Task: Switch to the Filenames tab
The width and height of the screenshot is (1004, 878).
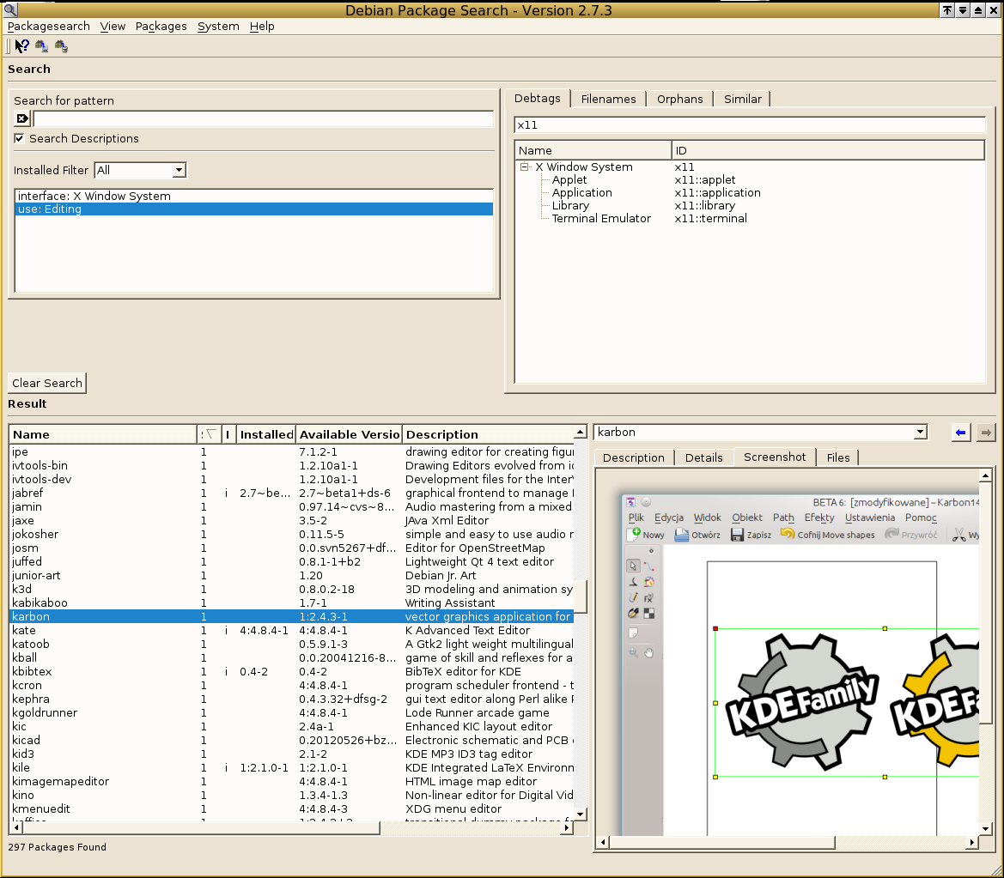Action: tap(608, 100)
